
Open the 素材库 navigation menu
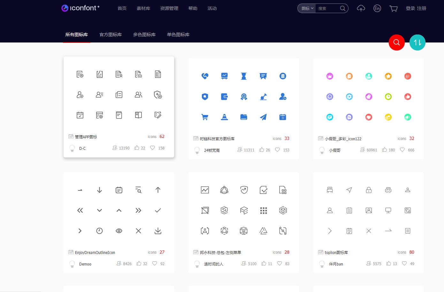(143, 9)
